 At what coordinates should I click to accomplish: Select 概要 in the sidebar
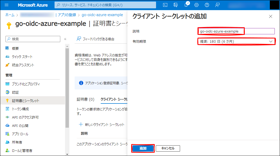pyautogui.click(x=15, y=48)
